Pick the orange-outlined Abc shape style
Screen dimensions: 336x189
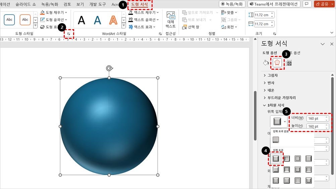25,20
